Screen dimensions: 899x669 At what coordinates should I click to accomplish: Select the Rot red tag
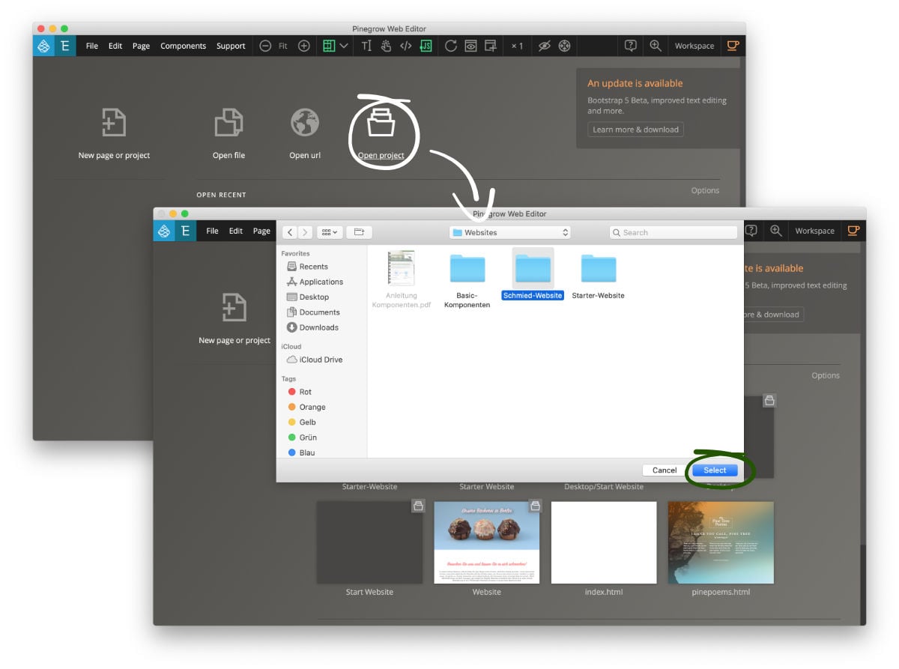click(300, 392)
